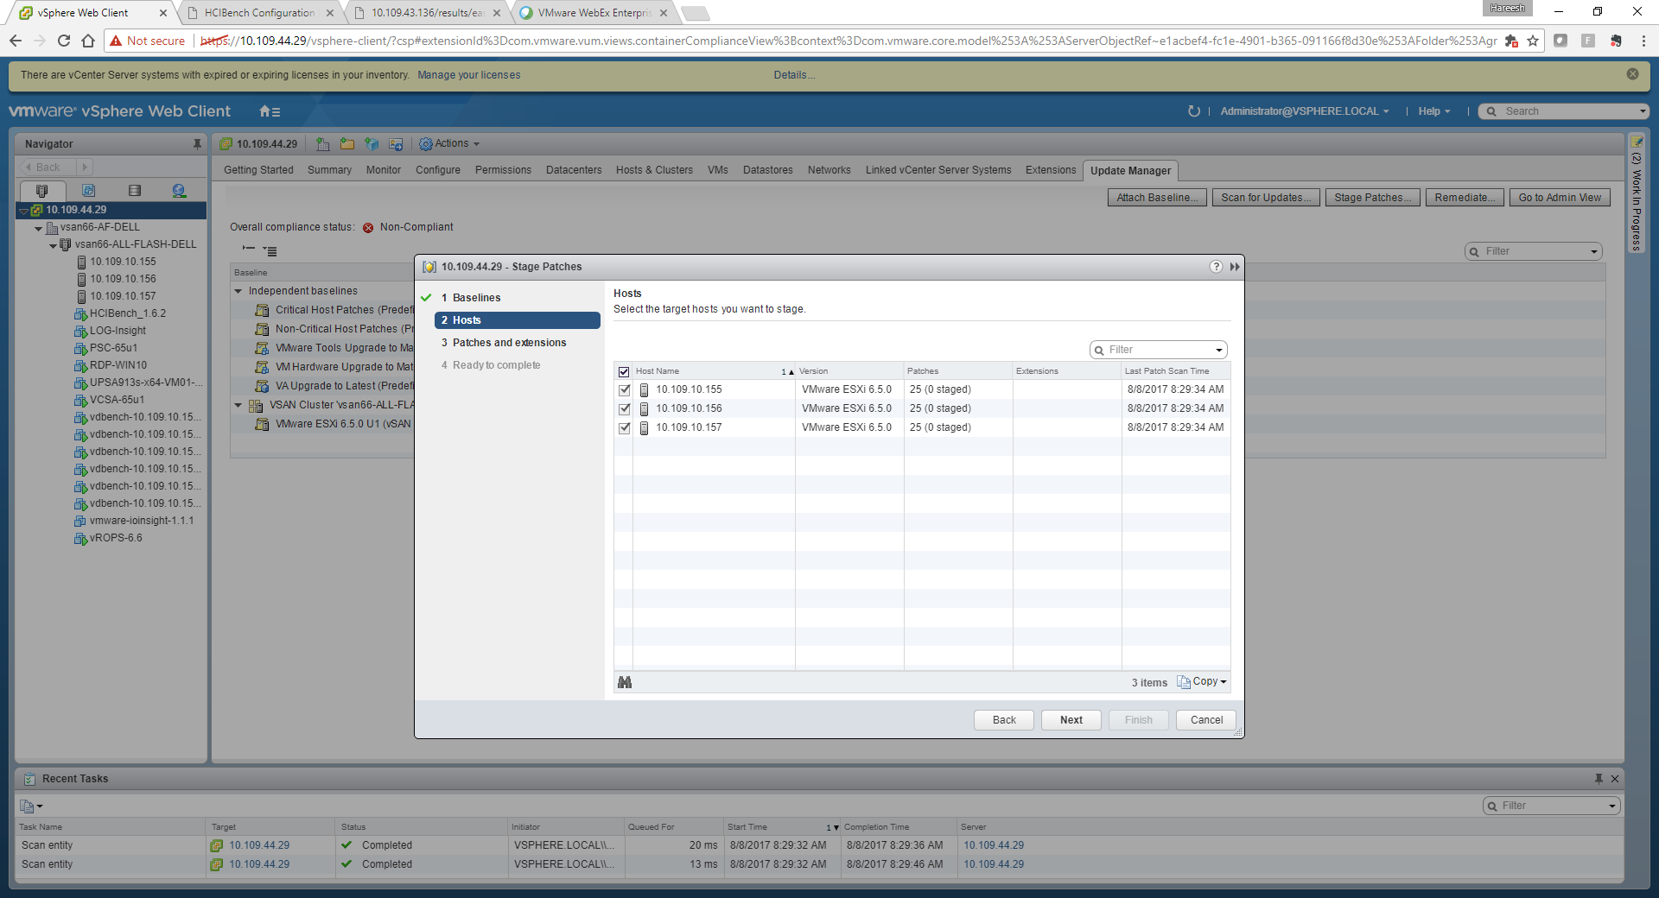Click Next button in Stage Patches dialog
The height and width of the screenshot is (898, 1659).
click(x=1071, y=720)
